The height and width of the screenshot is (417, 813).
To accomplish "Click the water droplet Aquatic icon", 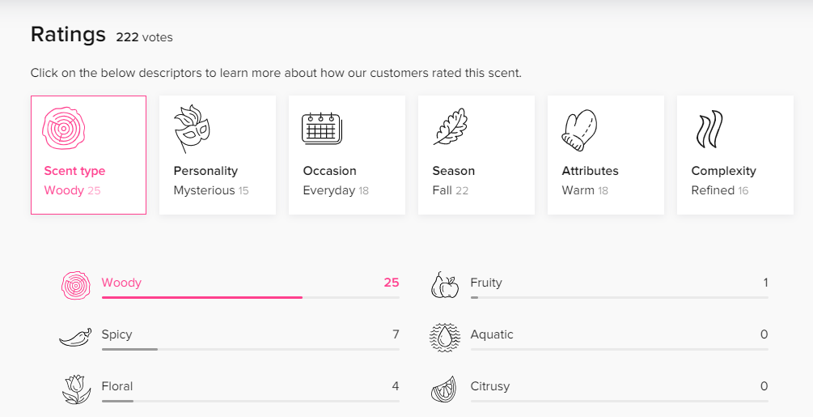I will (x=445, y=337).
